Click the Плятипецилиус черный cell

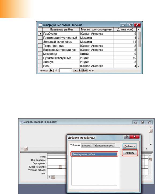click(61, 38)
